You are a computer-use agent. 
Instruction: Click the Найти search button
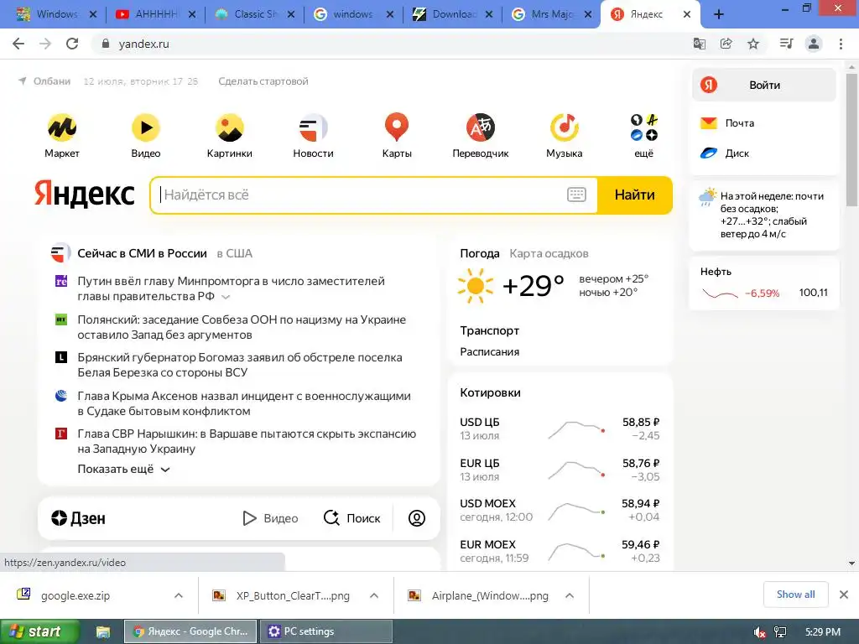[634, 195]
